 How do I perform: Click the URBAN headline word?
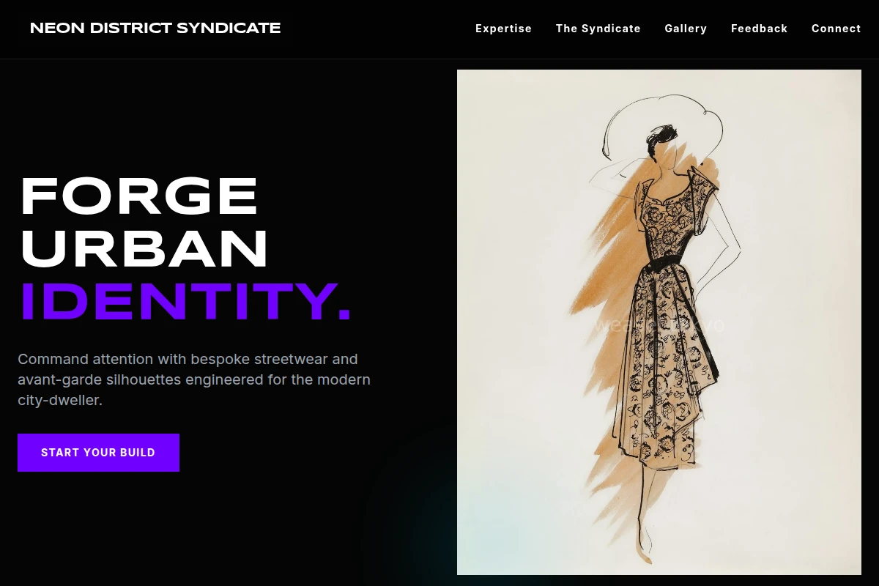coord(144,248)
